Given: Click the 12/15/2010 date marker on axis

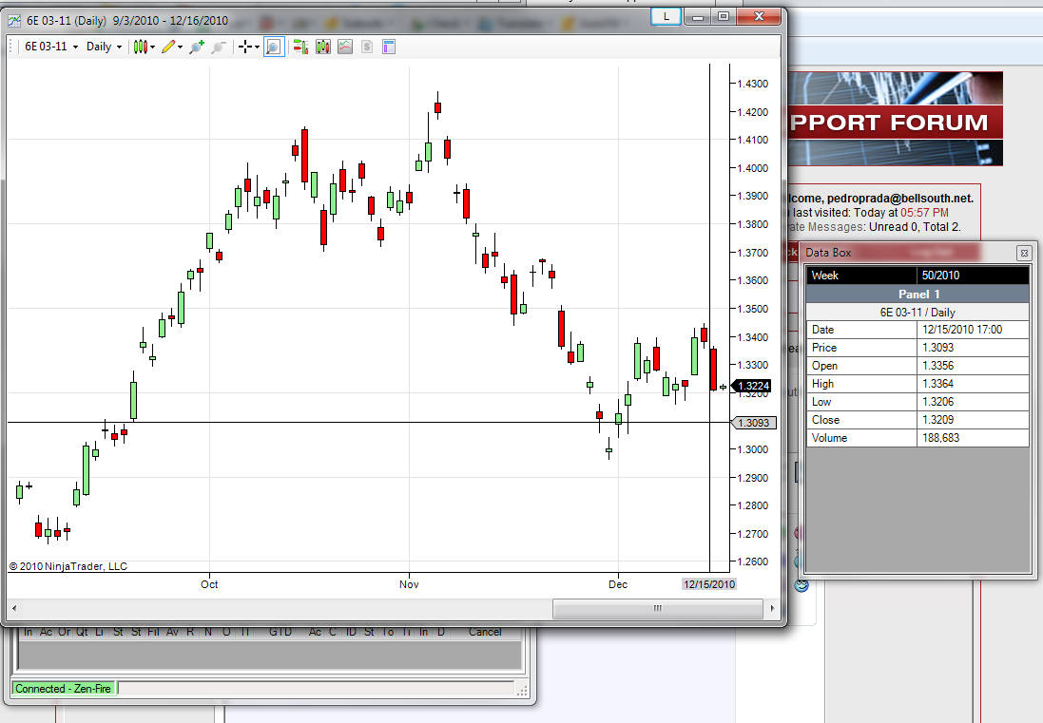Looking at the screenshot, I should 709,584.
